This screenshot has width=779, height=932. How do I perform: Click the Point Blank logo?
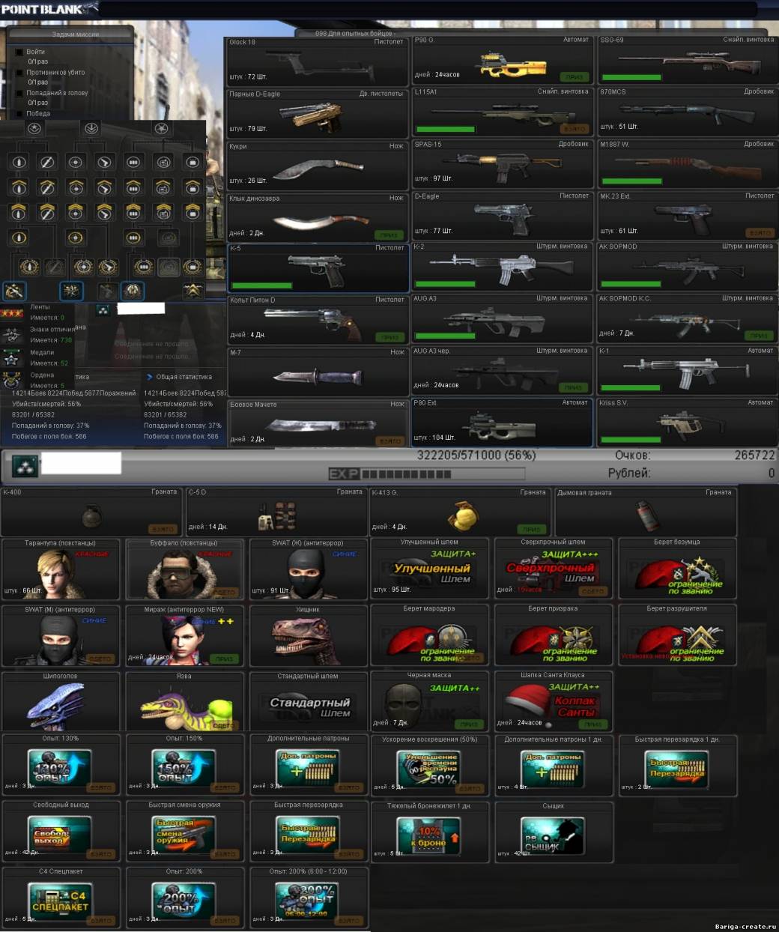[49, 9]
